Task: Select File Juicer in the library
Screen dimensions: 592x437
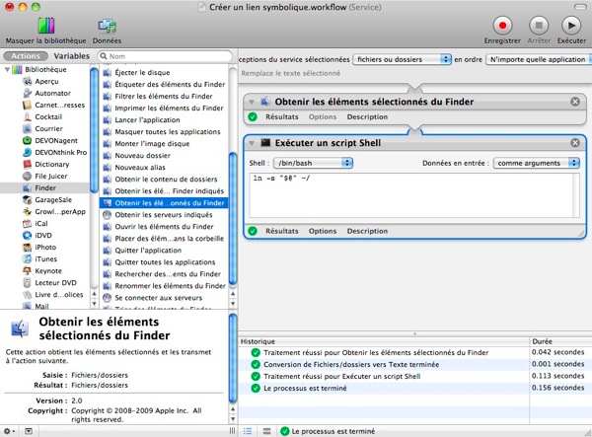Action: pyautogui.click(x=51, y=176)
